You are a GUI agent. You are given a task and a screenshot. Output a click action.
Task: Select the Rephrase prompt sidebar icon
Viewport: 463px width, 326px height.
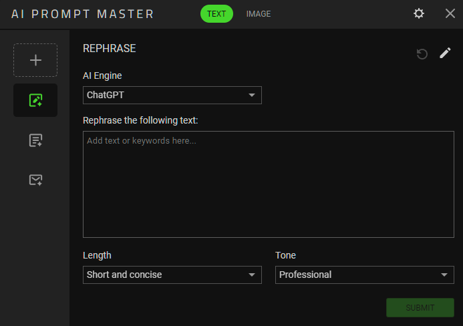[x=35, y=100]
